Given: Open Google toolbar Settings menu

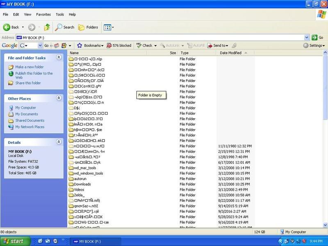Looking at the screenshot, I should 314,46.
